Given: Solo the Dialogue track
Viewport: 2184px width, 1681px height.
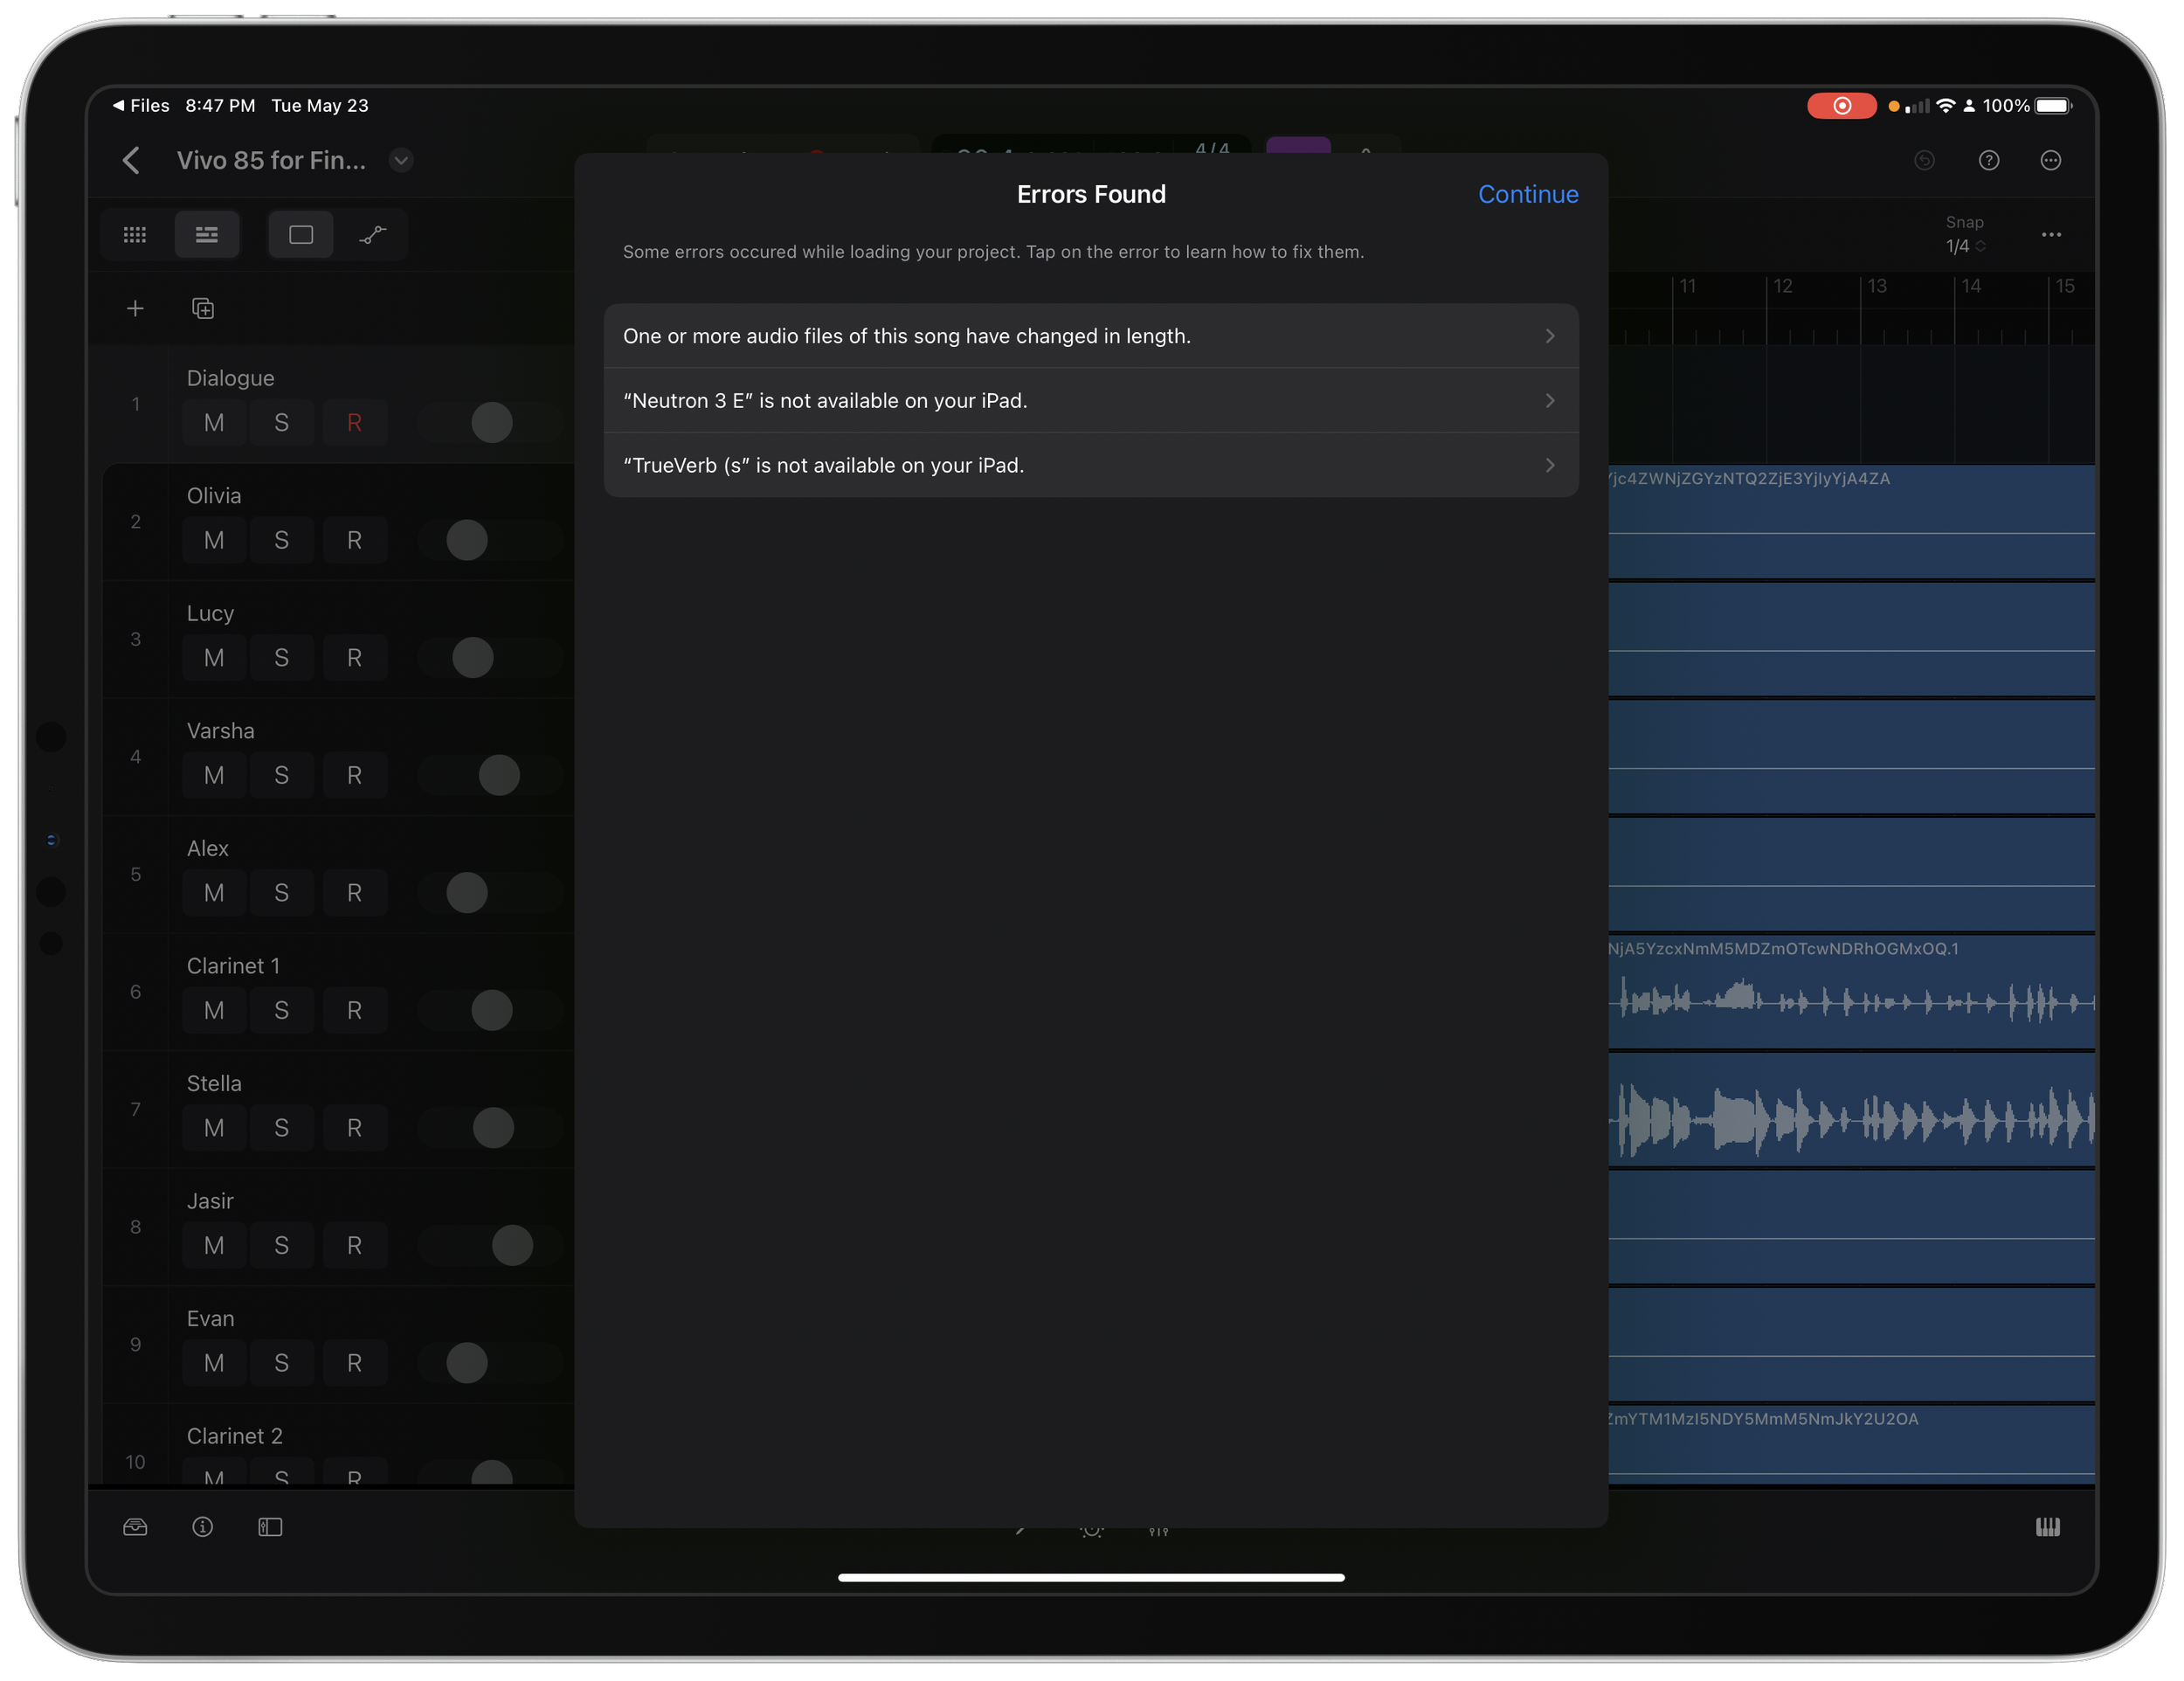Looking at the screenshot, I should tap(282, 423).
